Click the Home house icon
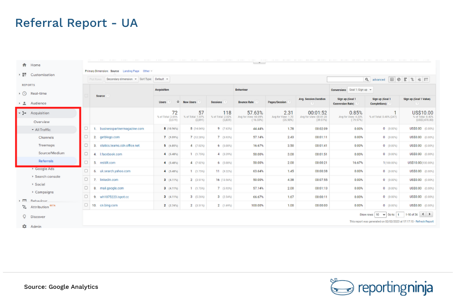 pos(24,65)
